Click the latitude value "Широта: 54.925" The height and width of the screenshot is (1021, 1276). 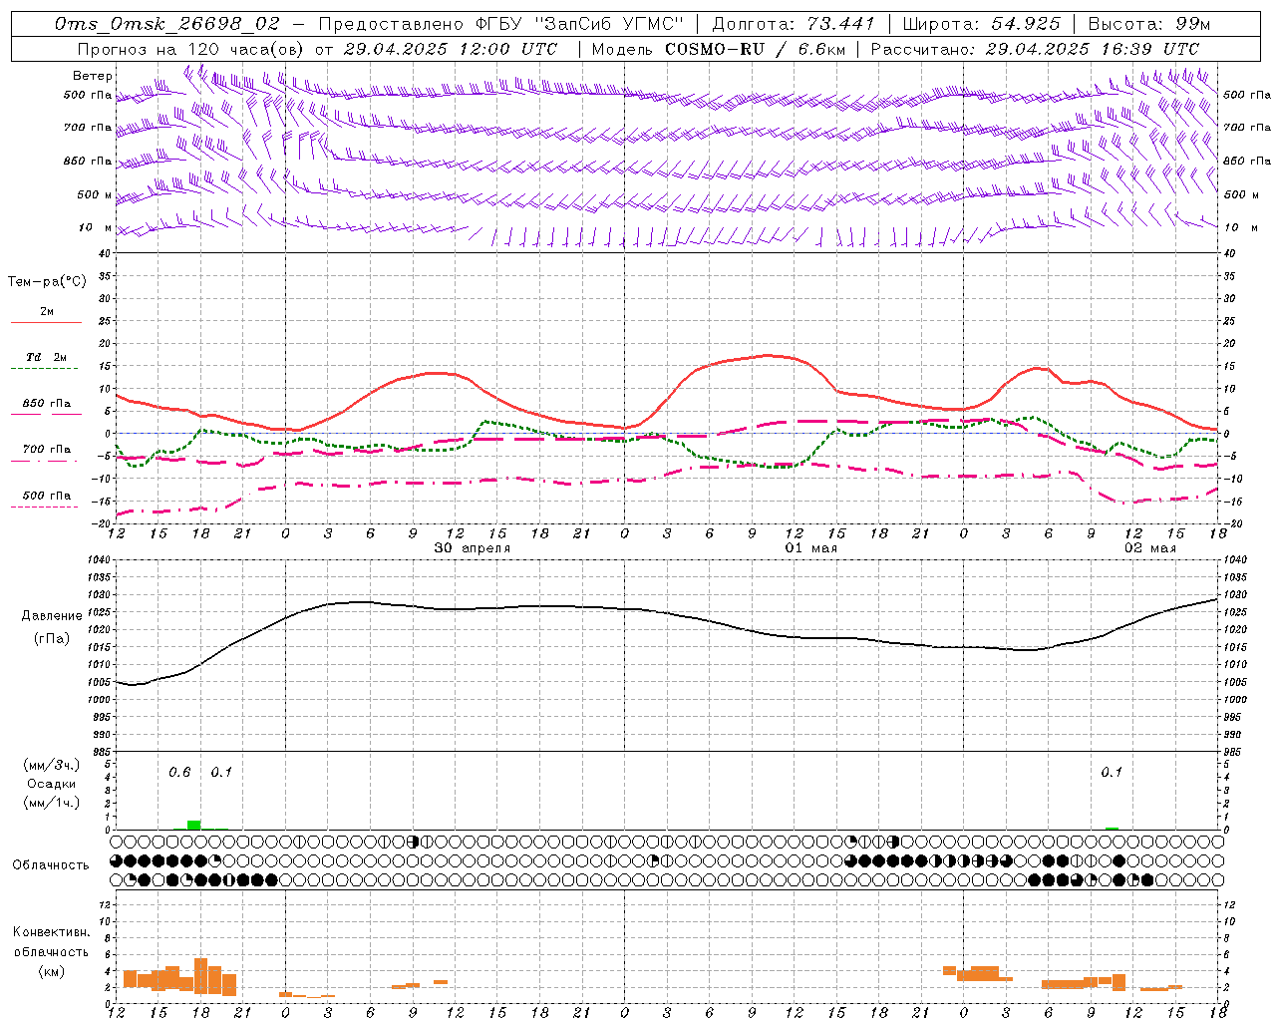pyautogui.click(x=982, y=24)
